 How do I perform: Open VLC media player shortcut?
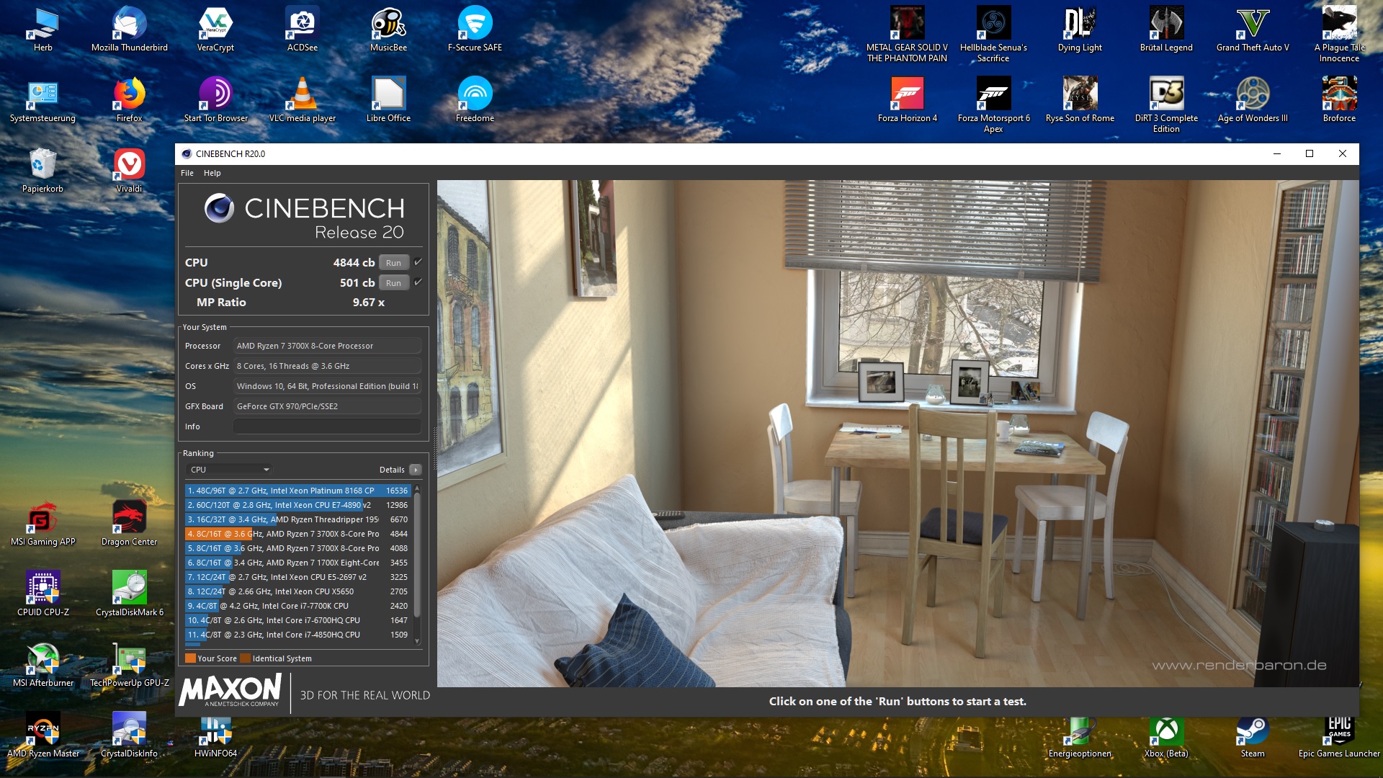tap(303, 99)
